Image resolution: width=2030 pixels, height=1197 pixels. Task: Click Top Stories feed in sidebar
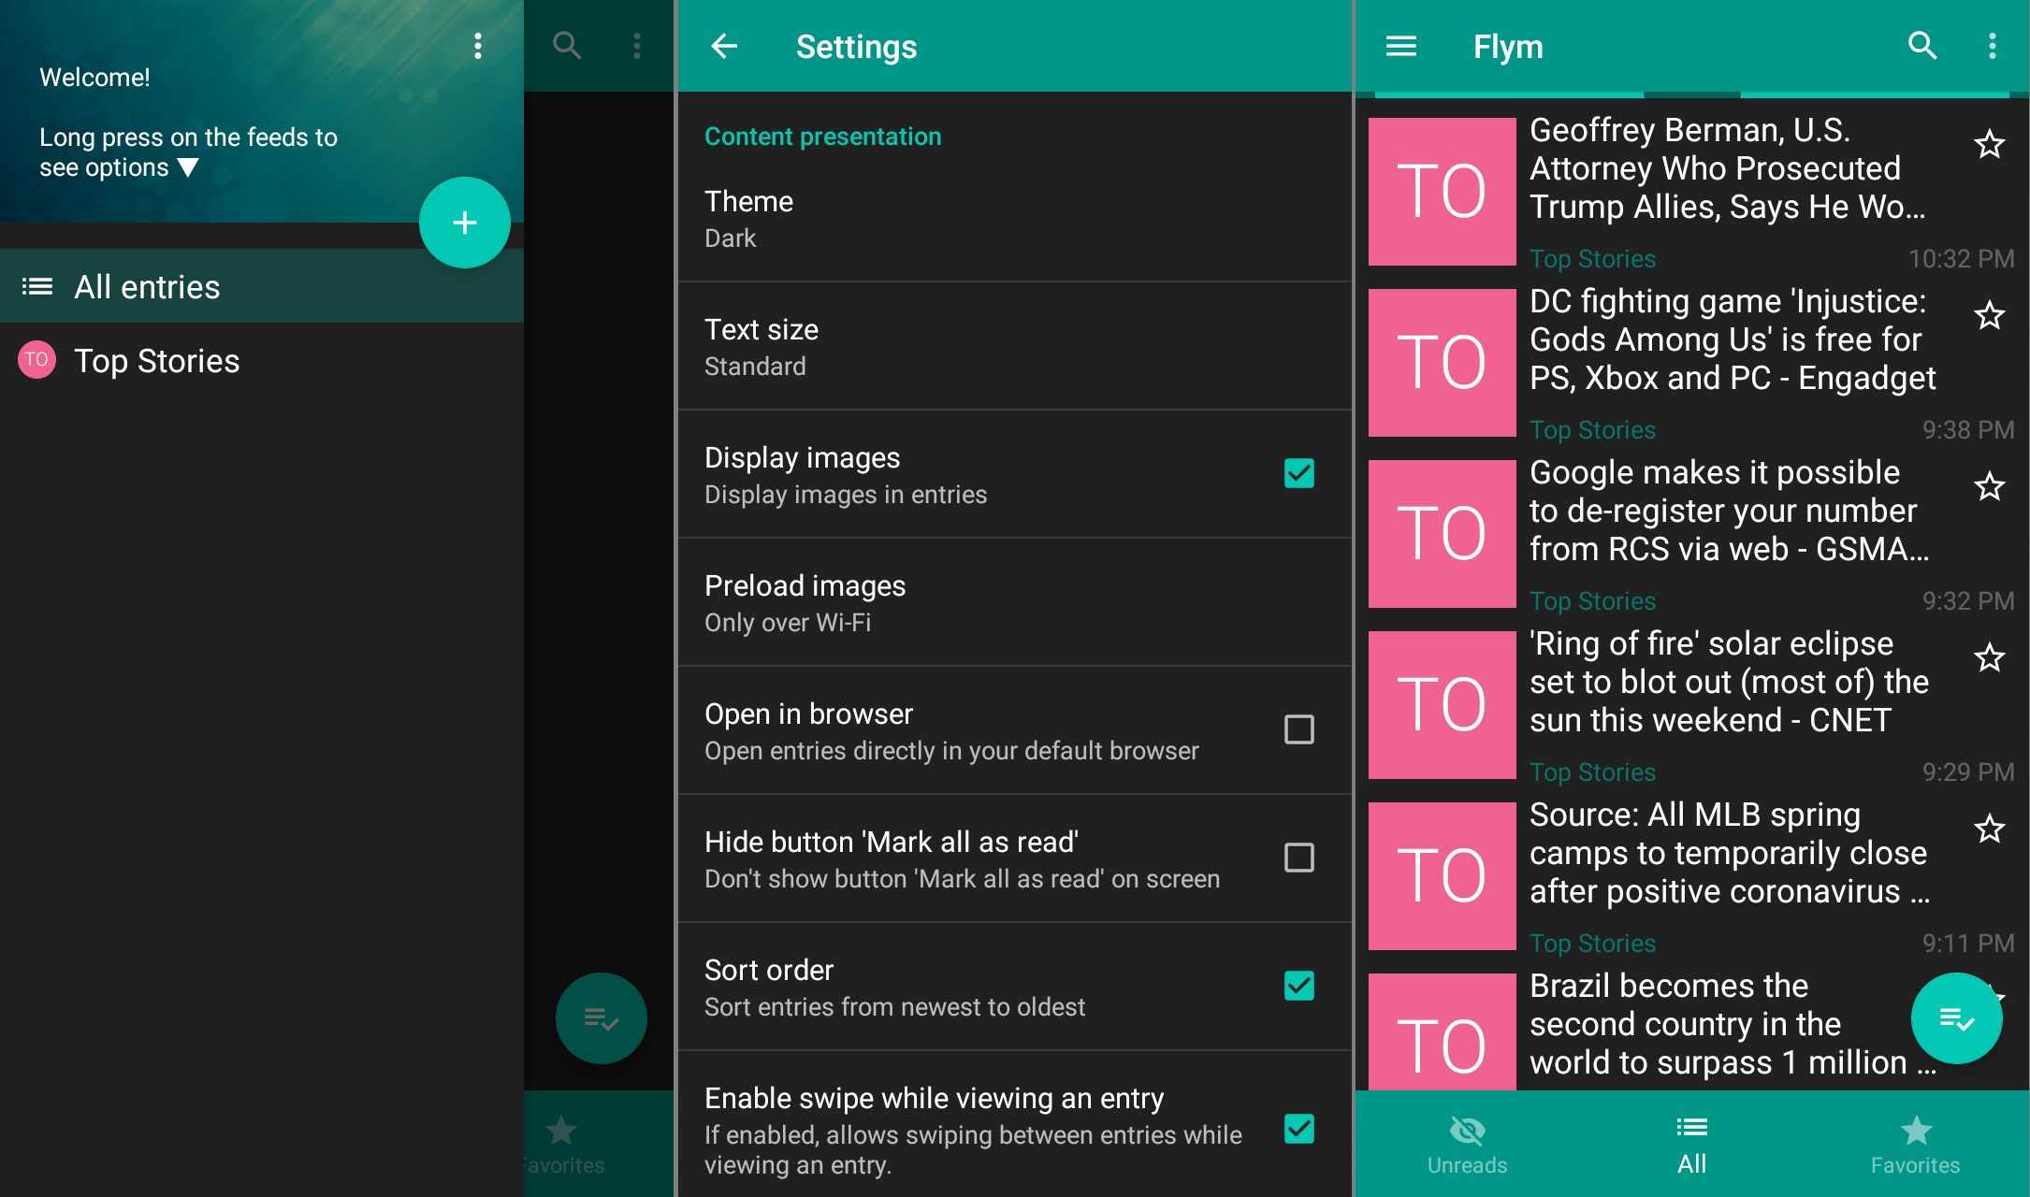click(x=157, y=359)
